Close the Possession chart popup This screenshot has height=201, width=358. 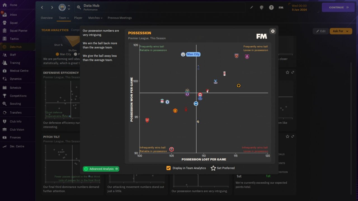[273, 31]
